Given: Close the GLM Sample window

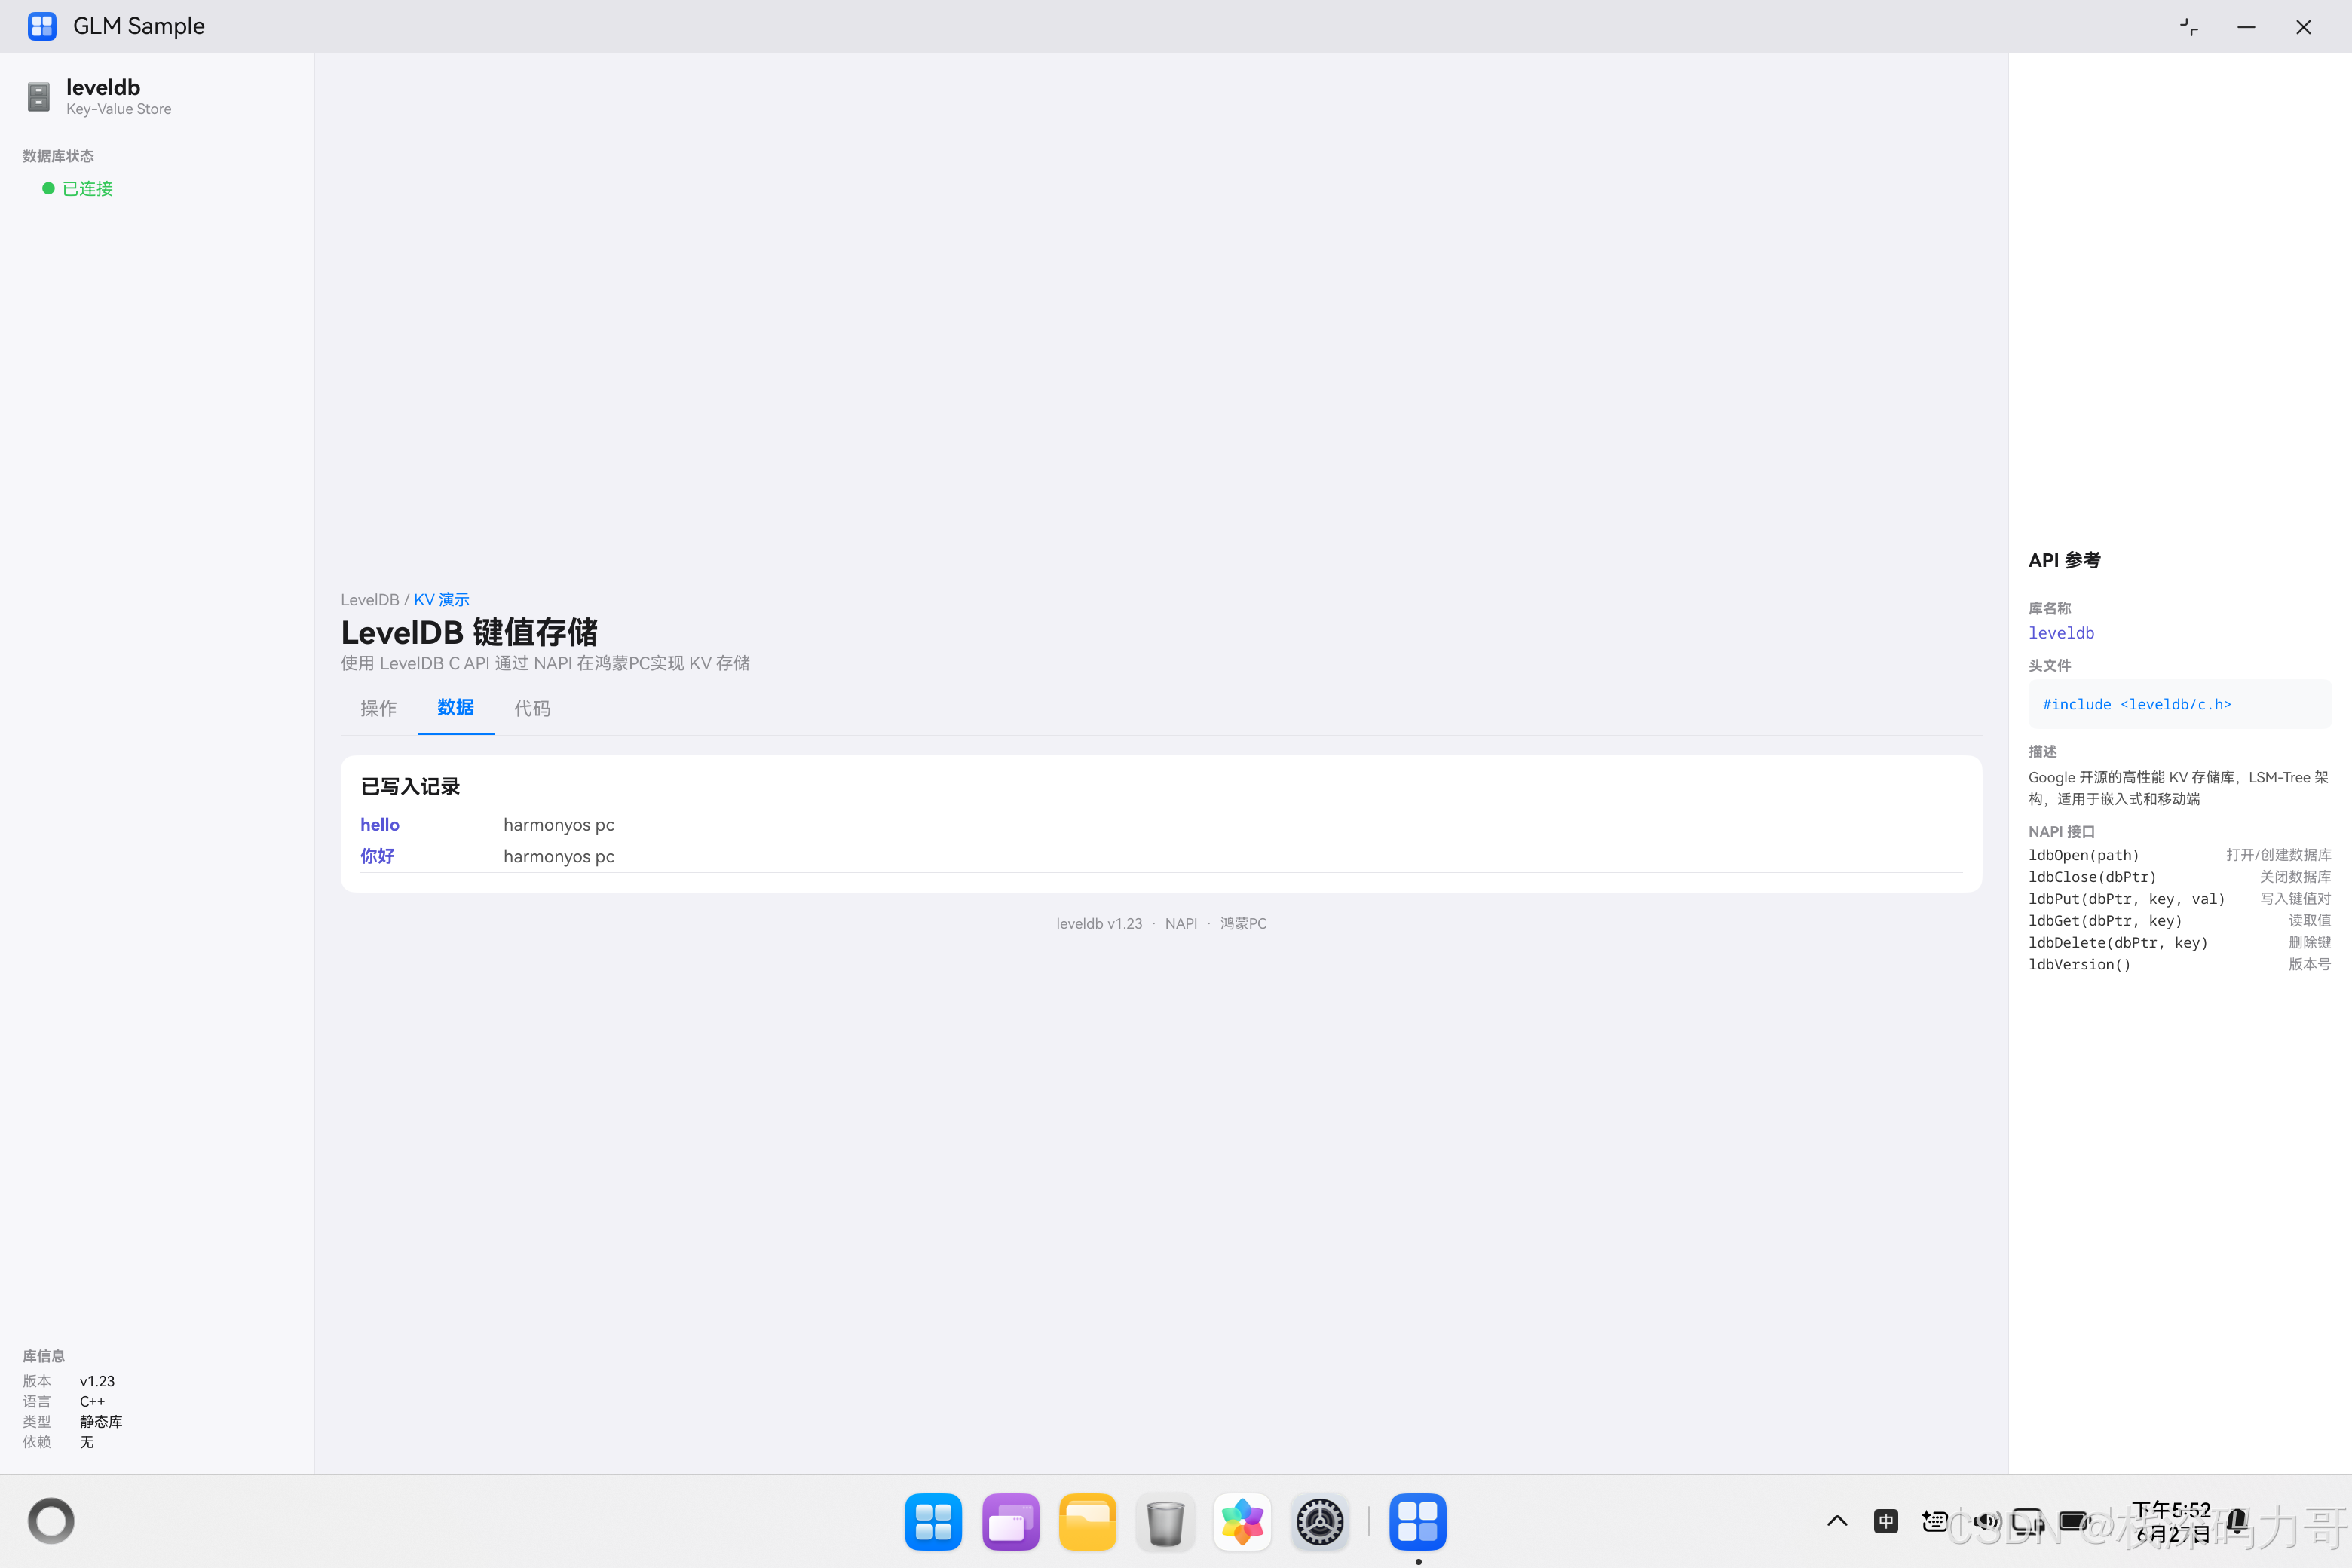Looking at the screenshot, I should [x=2303, y=27].
